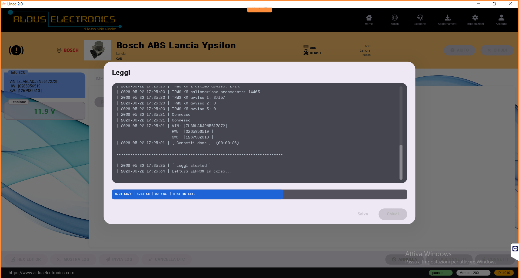Screen dimensions: 519x278
Task: Click the 11.9 V voltage reading
Action: [44, 111]
